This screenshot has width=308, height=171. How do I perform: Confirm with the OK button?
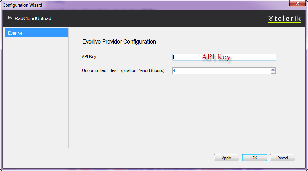click(x=254, y=158)
